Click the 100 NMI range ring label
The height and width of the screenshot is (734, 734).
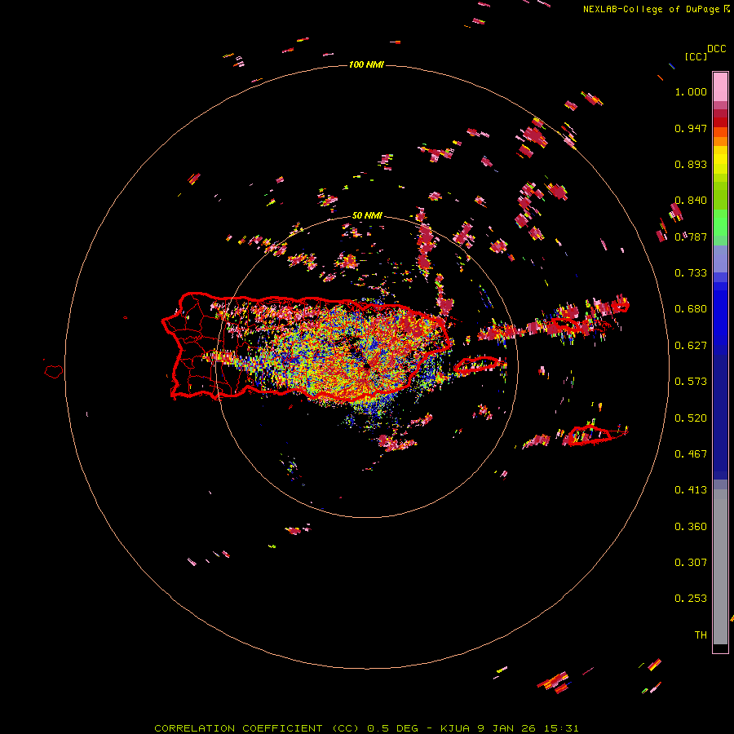[x=366, y=64]
